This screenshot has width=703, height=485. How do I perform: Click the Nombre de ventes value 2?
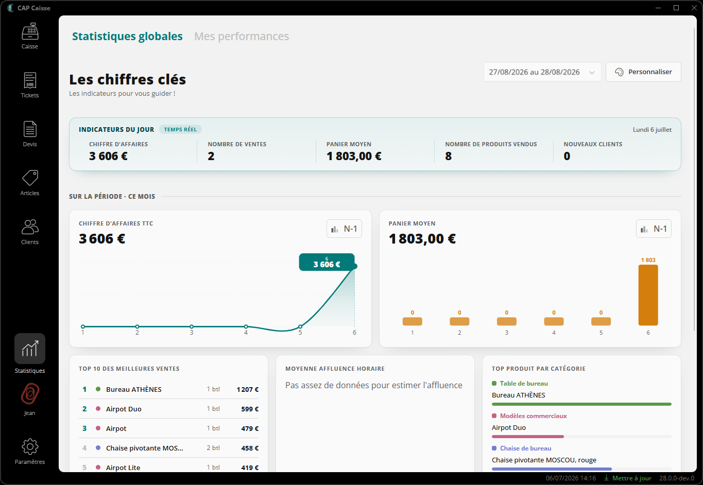(x=211, y=157)
